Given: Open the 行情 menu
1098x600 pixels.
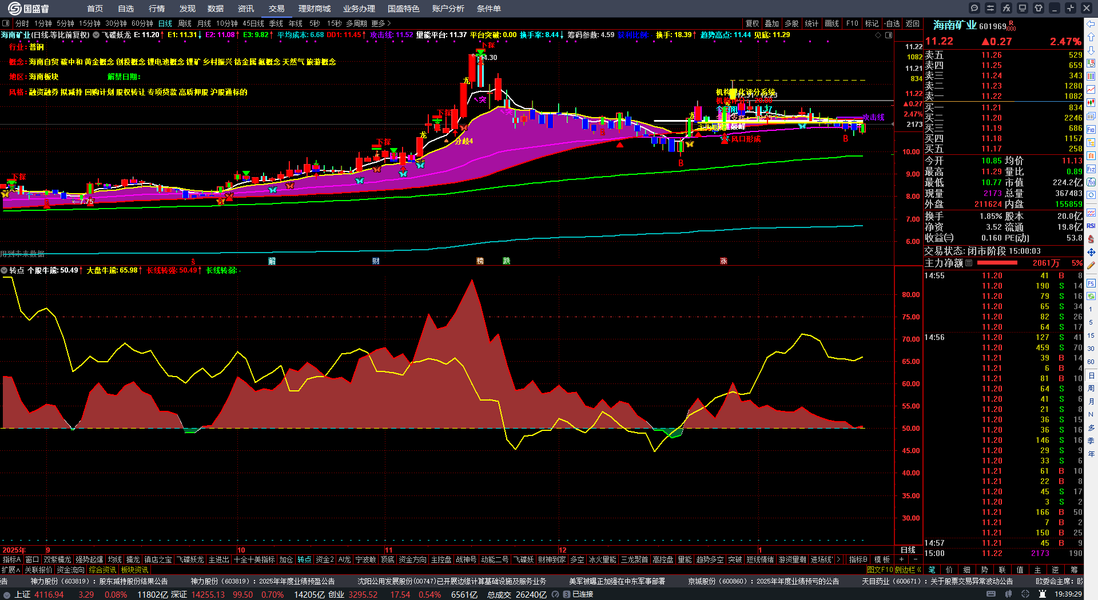Looking at the screenshot, I should (x=157, y=9).
